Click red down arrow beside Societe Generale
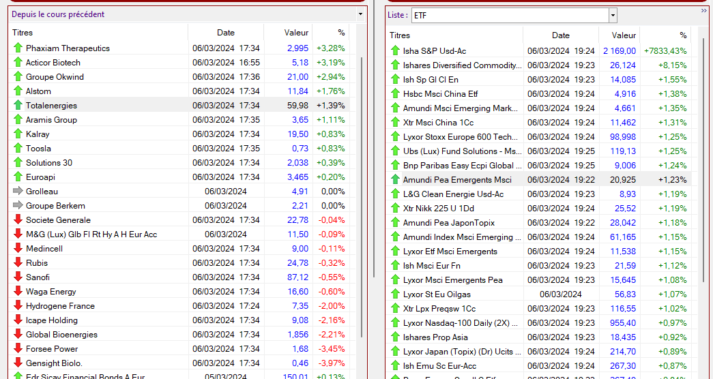Viewport: 713px width, 379px height. tap(18, 220)
